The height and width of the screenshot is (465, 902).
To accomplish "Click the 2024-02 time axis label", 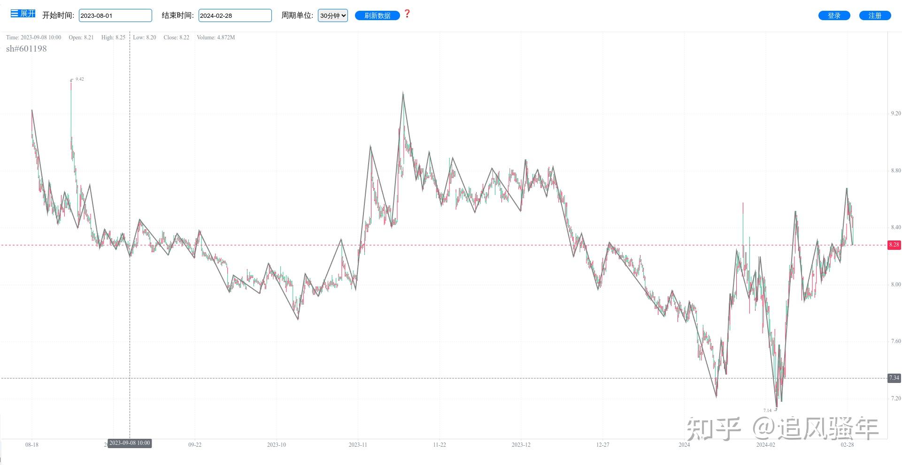I will (766, 445).
